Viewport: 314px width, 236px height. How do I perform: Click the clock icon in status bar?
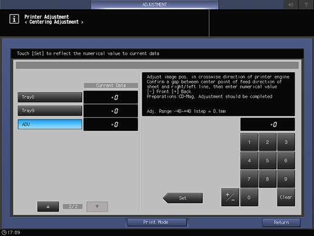(4, 232)
